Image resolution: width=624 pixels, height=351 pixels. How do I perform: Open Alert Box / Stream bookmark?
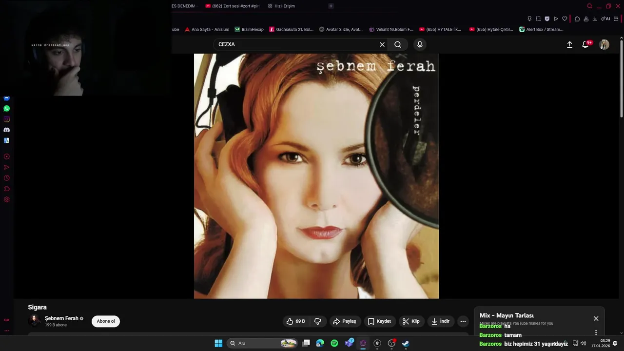541,29
